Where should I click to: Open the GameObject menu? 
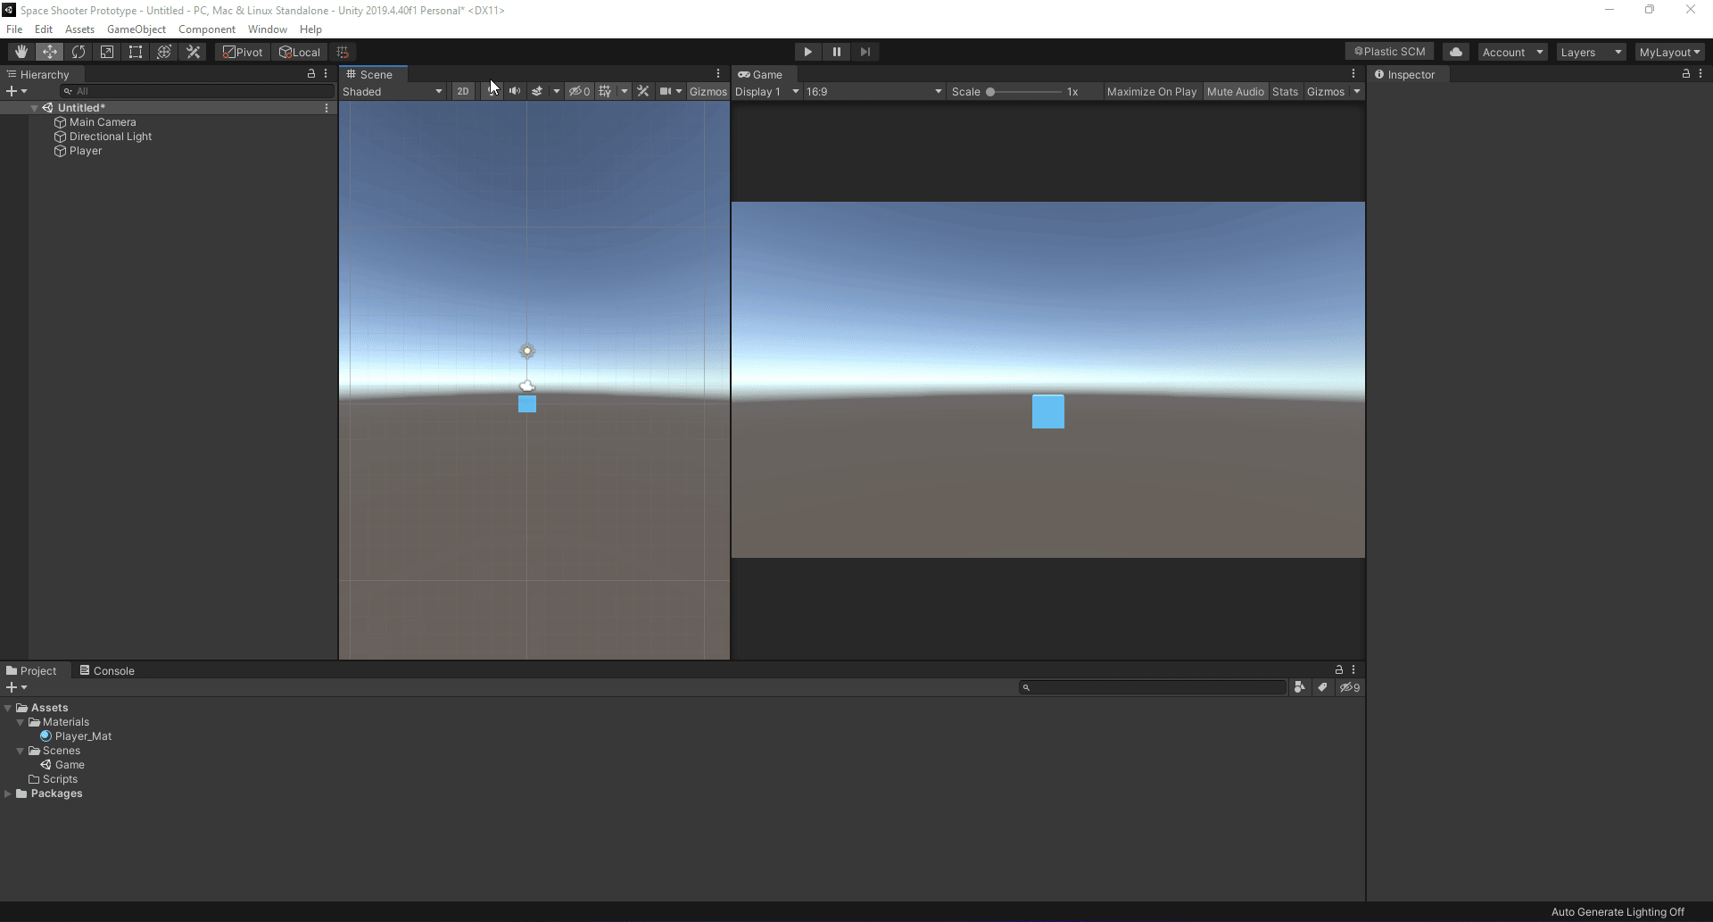tap(136, 29)
